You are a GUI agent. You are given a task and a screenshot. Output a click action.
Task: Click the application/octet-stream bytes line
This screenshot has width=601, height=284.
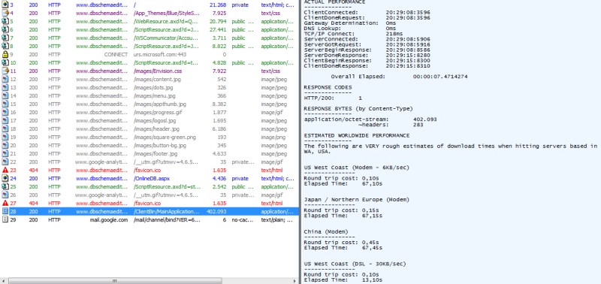coord(370,119)
